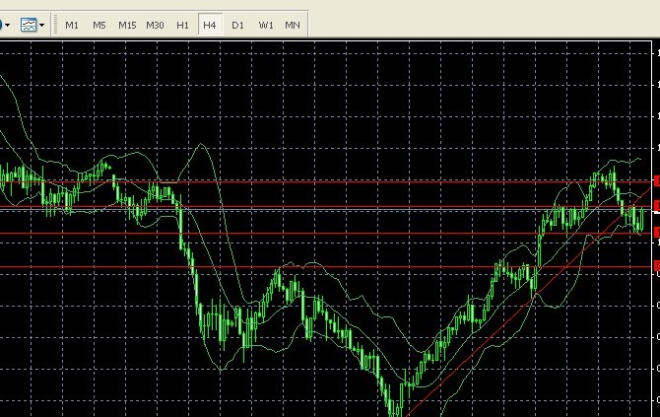Toggle the active H4 timeframe button
The image size is (660, 417).
click(x=210, y=26)
